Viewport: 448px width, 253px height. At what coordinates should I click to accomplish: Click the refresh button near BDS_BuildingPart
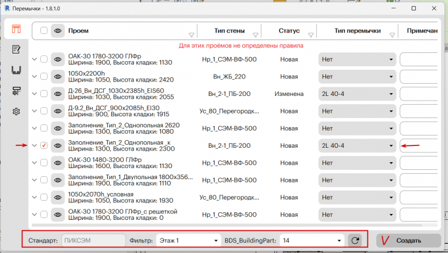355,240
